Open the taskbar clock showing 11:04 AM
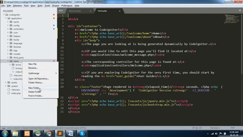 234,134
